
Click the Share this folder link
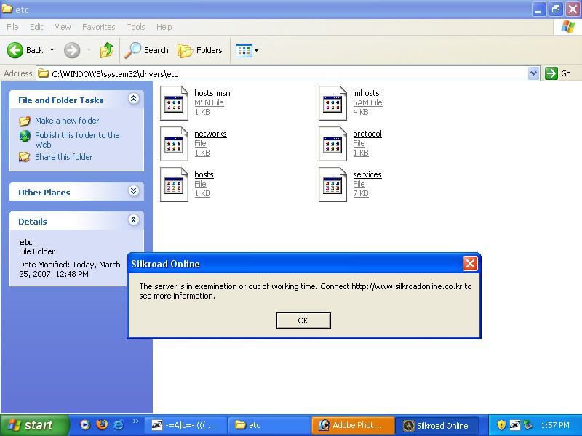tap(63, 157)
